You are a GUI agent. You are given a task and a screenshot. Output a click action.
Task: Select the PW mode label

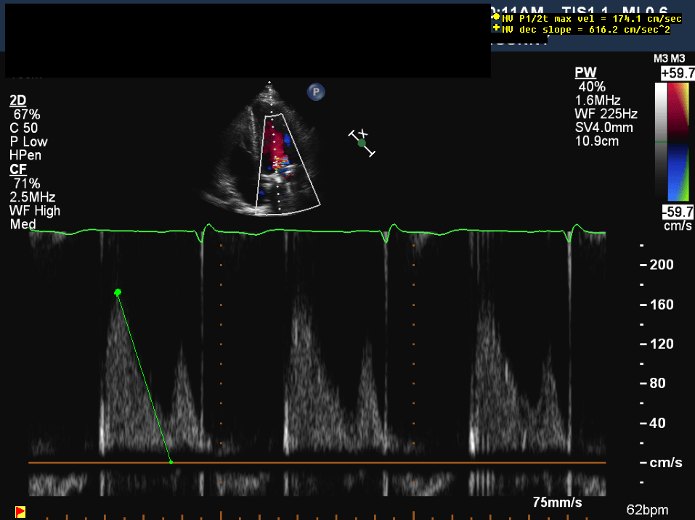point(584,73)
